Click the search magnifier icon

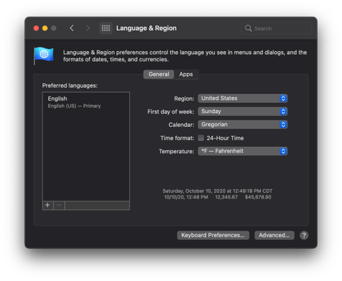coord(248,28)
